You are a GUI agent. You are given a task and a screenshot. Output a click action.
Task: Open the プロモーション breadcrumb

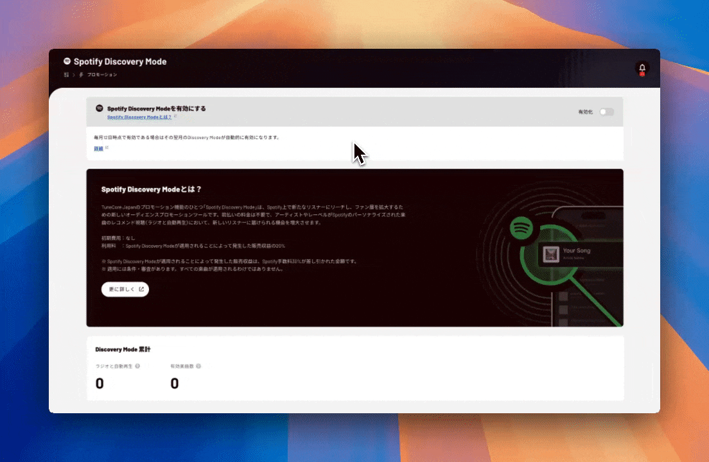[102, 75]
